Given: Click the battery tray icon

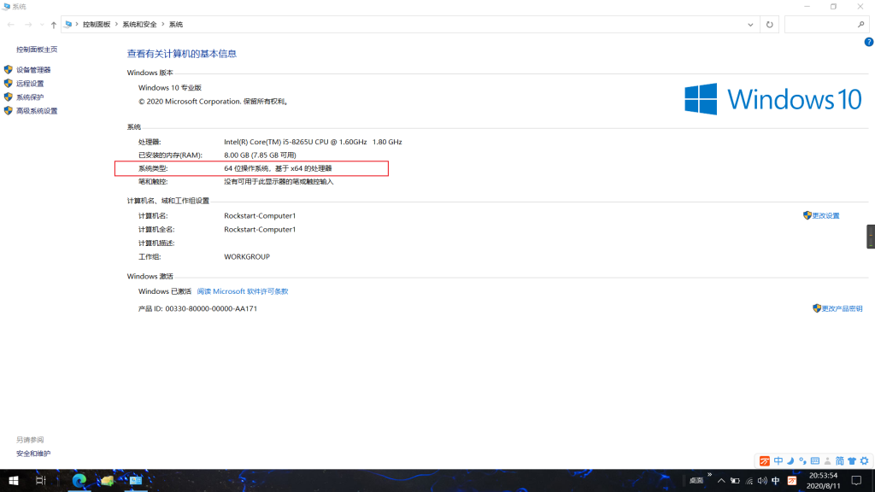Looking at the screenshot, I should click(x=735, y=481).
